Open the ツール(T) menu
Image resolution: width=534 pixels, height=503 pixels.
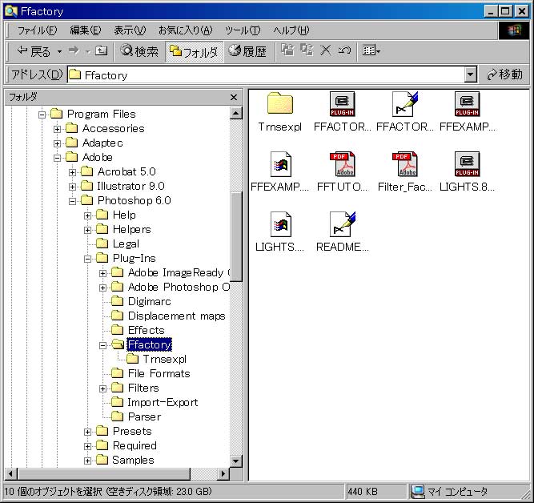(243, 30)
